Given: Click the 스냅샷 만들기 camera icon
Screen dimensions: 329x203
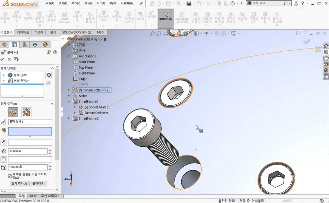Looking at the screenshot, I should click(x=196, y=18).
